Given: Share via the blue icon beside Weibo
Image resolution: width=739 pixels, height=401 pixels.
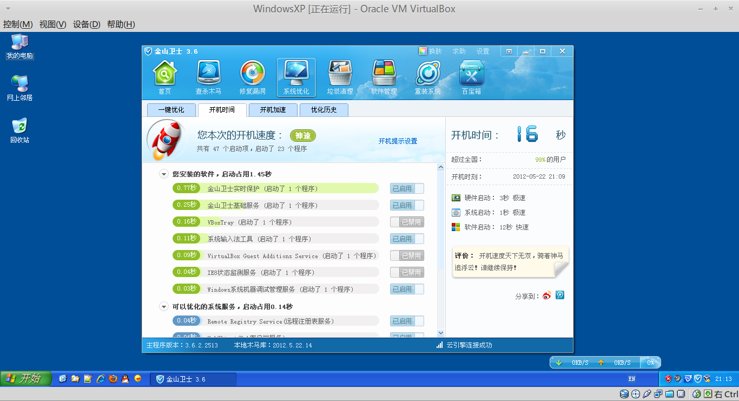Looking at the screenshot, I should (x=560, y=295).
